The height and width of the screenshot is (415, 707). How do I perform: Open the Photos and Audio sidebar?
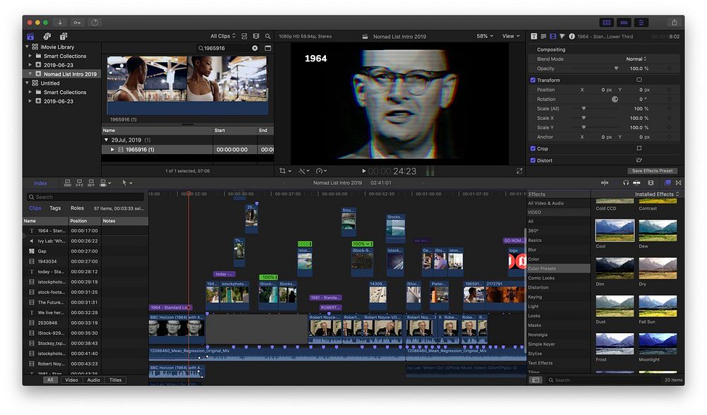tap(47, 36)
